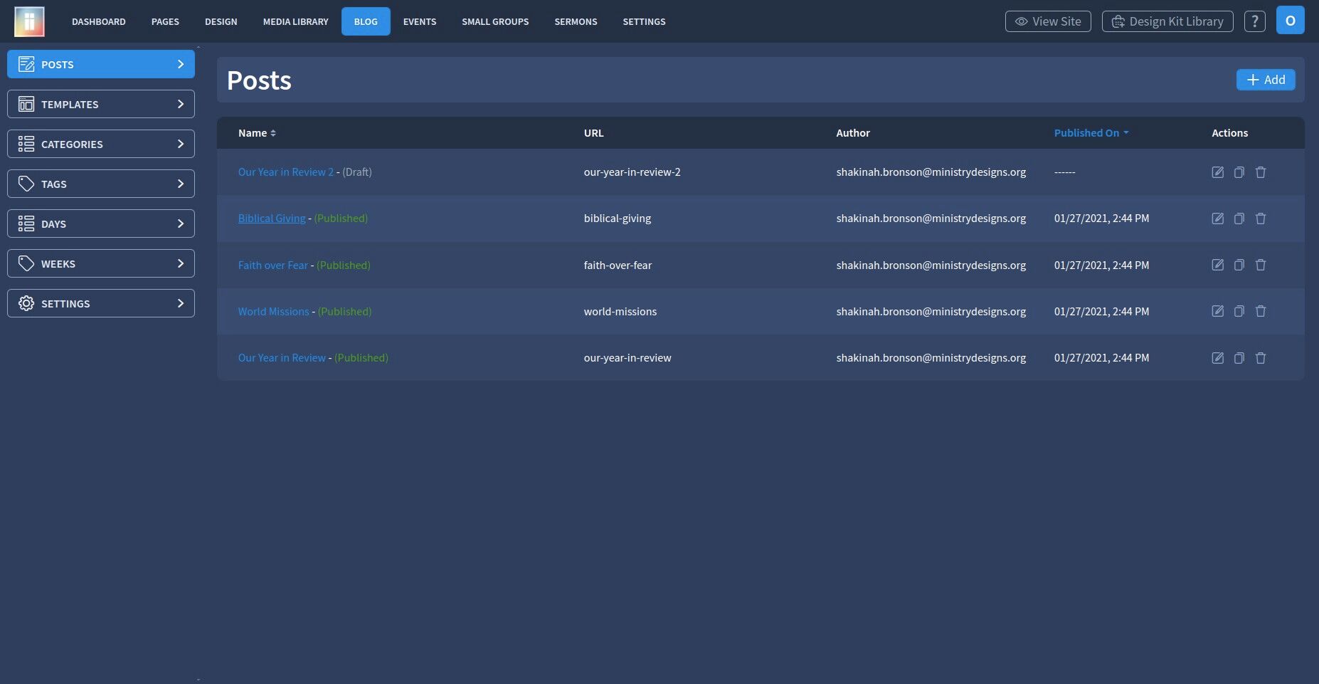
Task: Click edit icon for Our Year in Review 2 draft
Action: coord(1217,172)
